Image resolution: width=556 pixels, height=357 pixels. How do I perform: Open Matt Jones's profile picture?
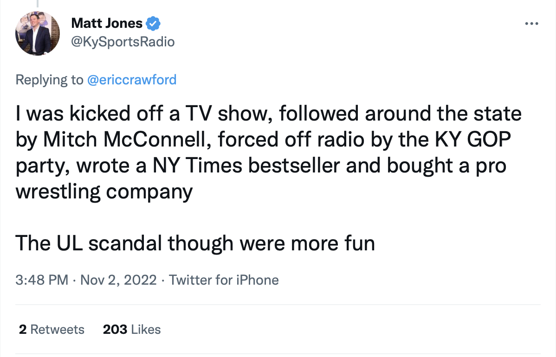38,33
